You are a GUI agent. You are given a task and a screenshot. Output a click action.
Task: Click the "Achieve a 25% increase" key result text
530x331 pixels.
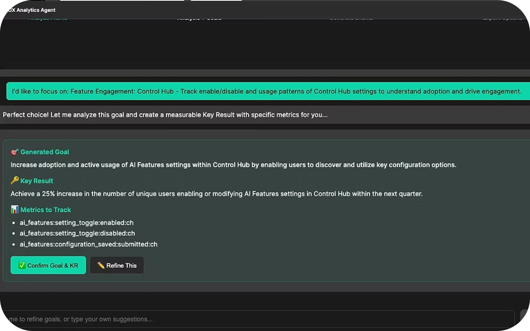[x=217, y=194]
